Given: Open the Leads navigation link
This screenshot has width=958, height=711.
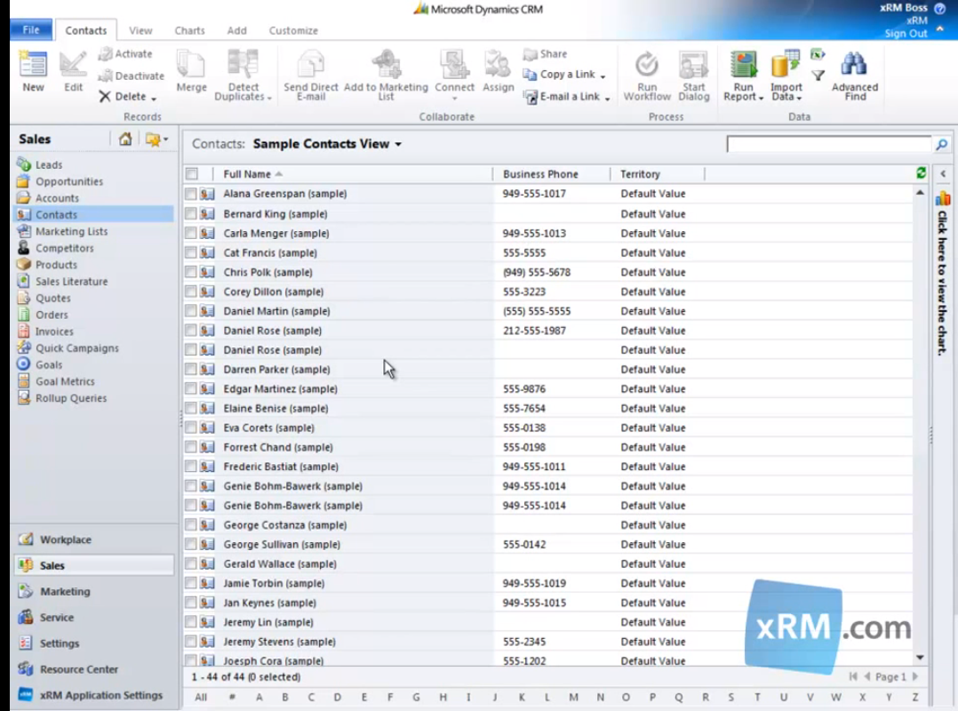Looking at the screenshot, I should point(49,165).
